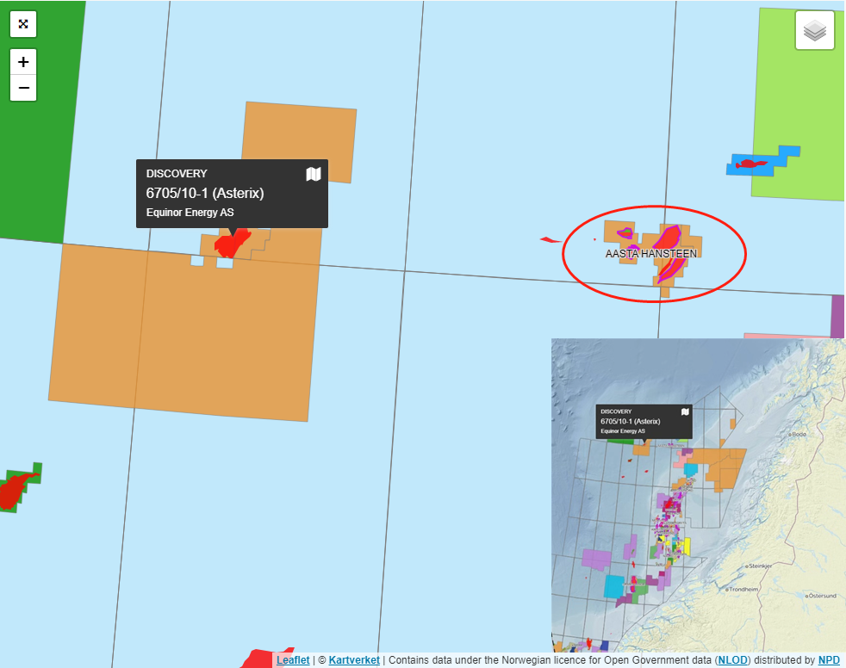Click the 6705/10-1 (Asterix) popup title

click(x=205, y=193)
